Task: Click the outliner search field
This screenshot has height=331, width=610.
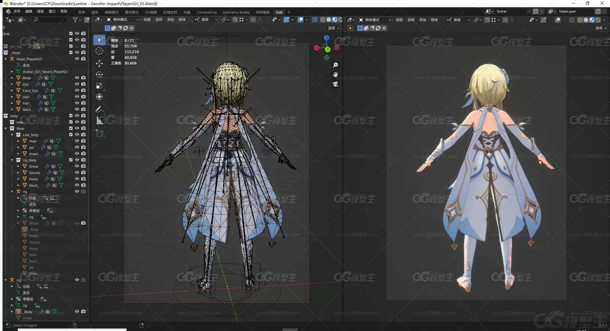Action: (x=50, y=20)
